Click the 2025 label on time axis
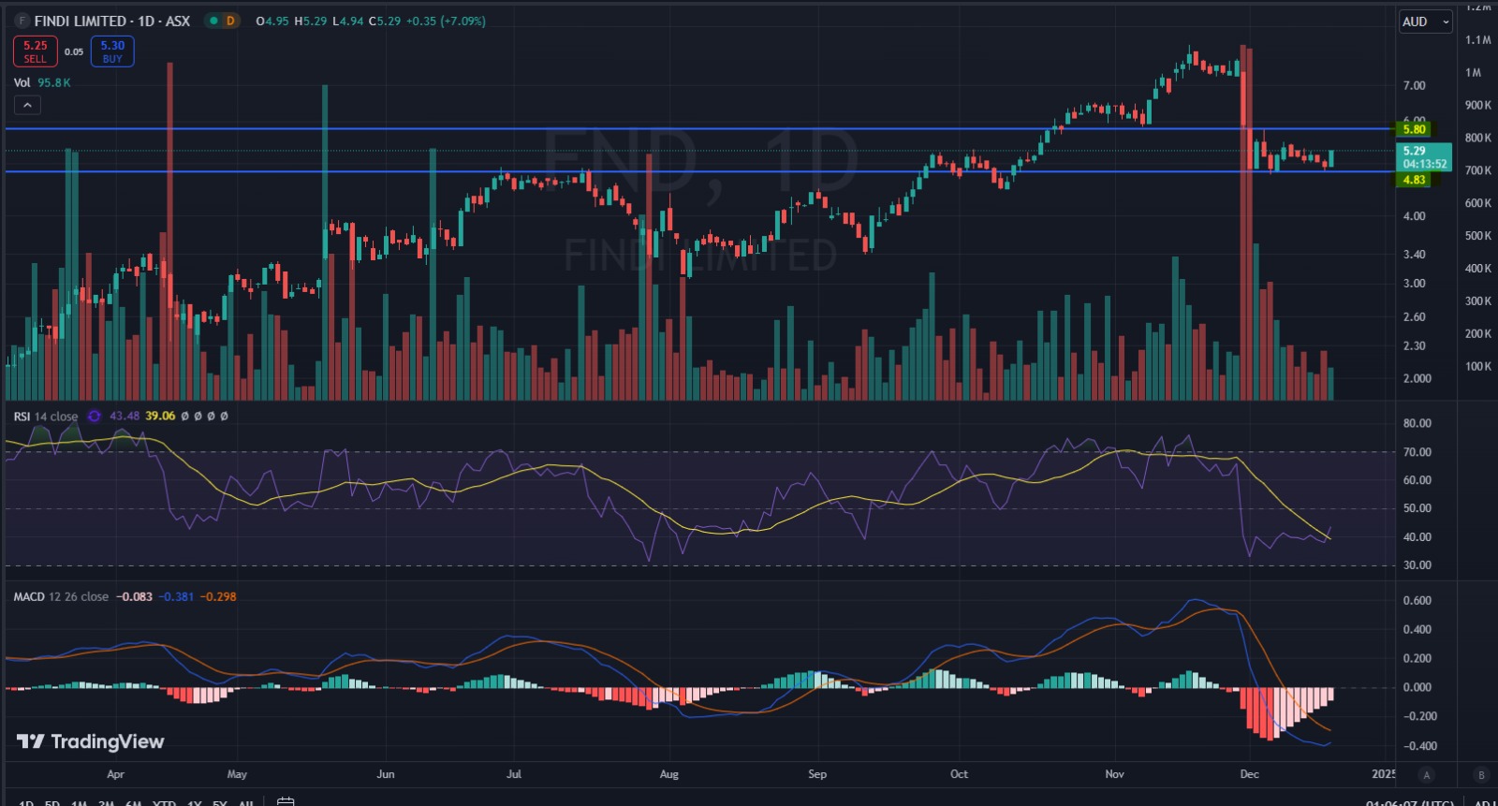Viewport: 1498px width, 806px height. pos(1384,774)
